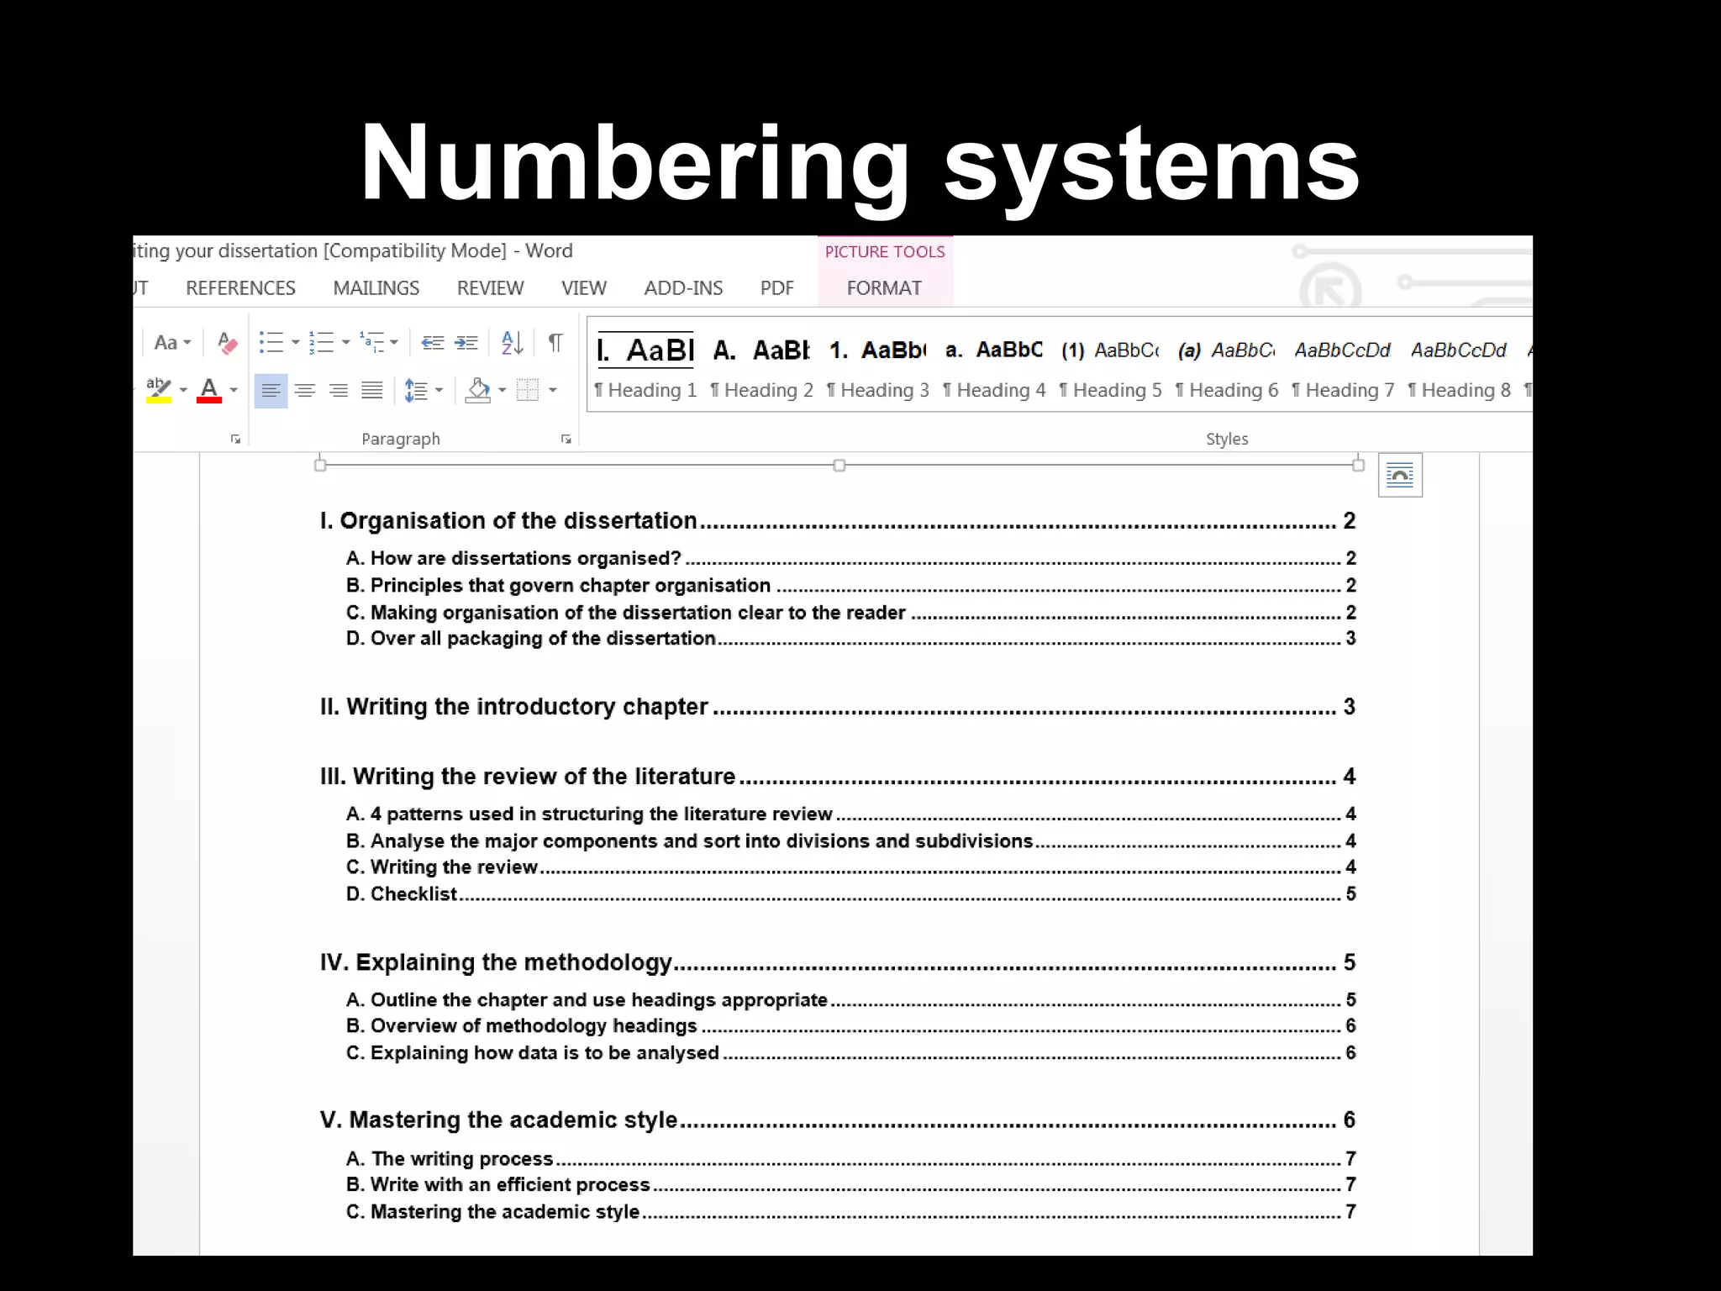Click 'D. Over all packaging of the dissertation'

(x=851, y=638)
